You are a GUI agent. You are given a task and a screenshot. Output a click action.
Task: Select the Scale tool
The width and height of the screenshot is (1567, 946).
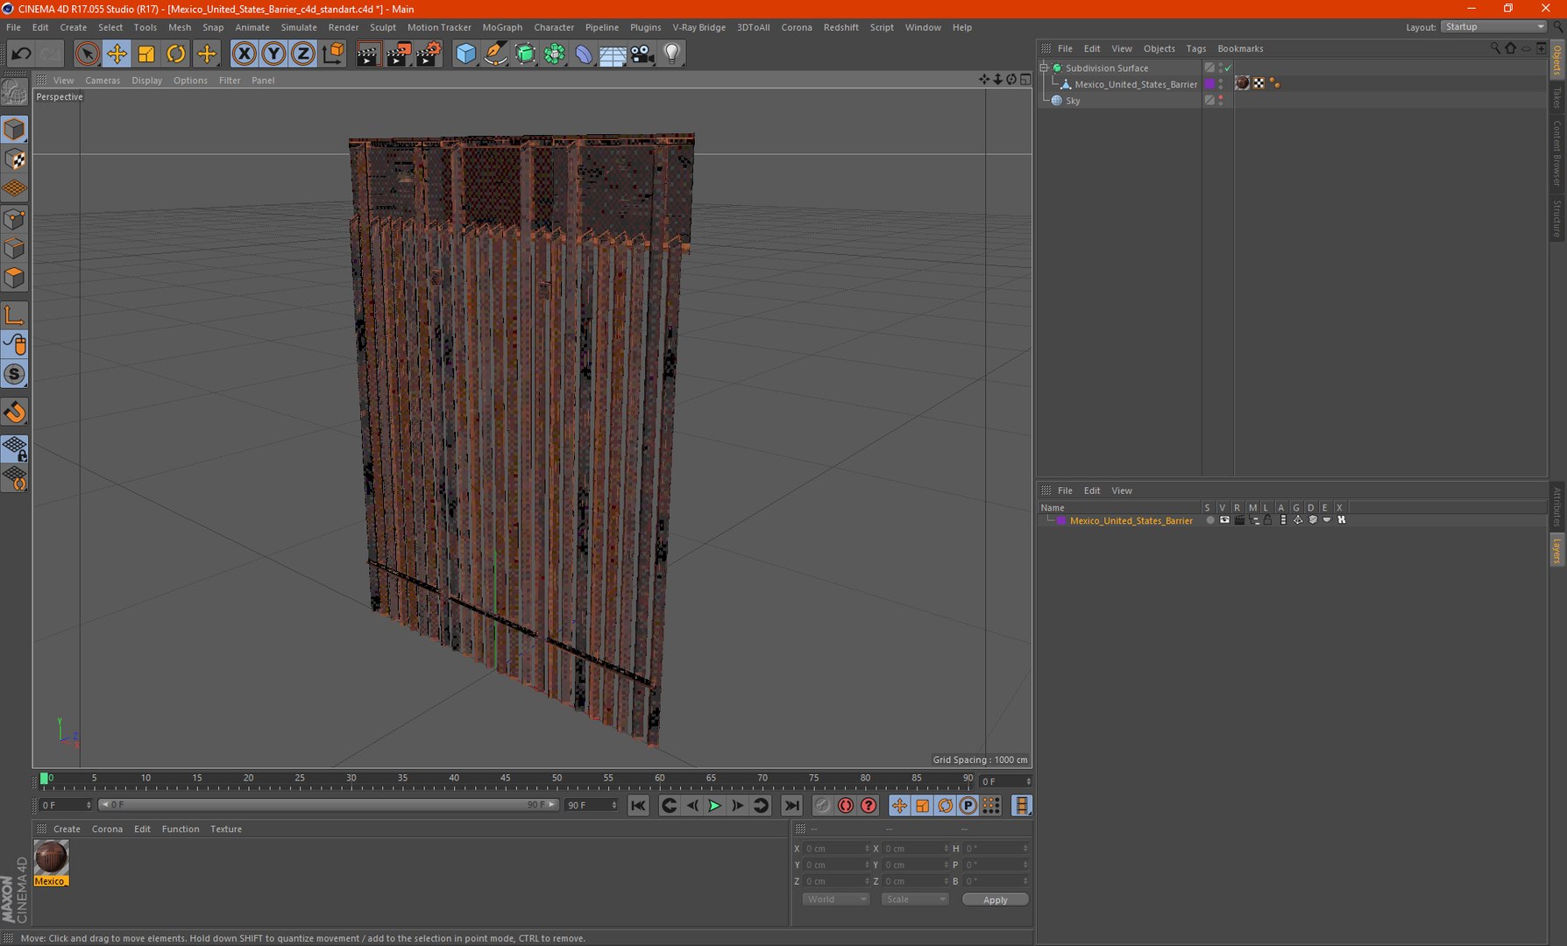click(146, 54)
